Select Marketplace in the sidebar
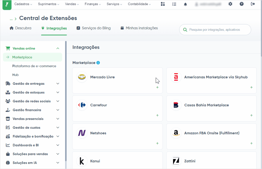 pyautogui.click(x=33, y=57)
